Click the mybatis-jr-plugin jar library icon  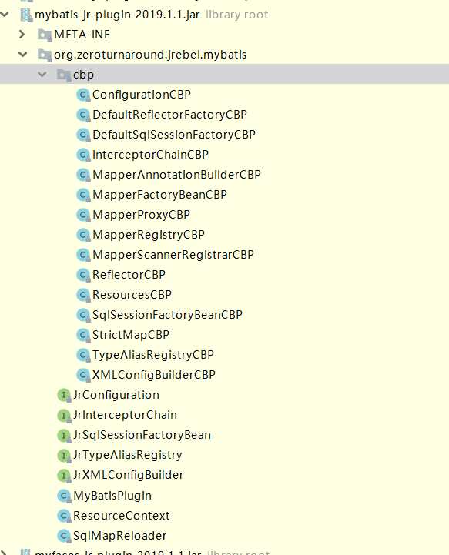(x=26, y=15)
